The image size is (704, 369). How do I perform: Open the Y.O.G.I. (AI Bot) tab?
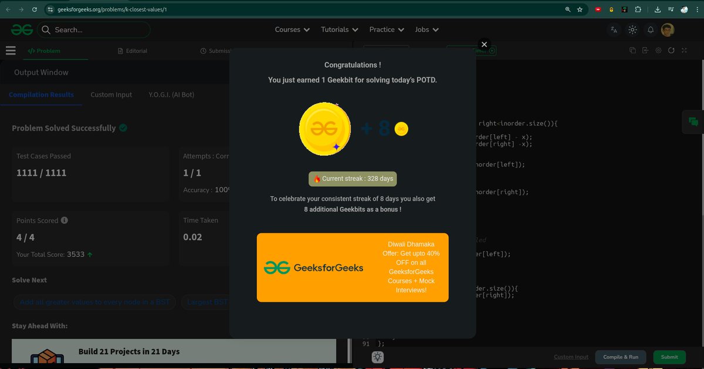(x=171, y=94)
